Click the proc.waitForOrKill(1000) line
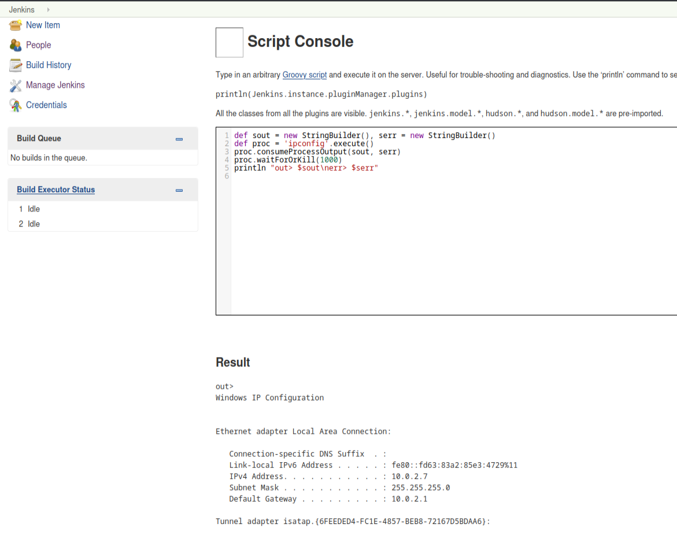The width and height of the screenshot is (677, 539). [x=288, y=159]
